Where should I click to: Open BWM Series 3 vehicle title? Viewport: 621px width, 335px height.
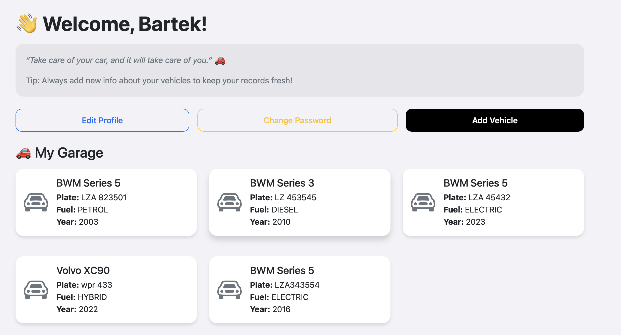(282, 183)
